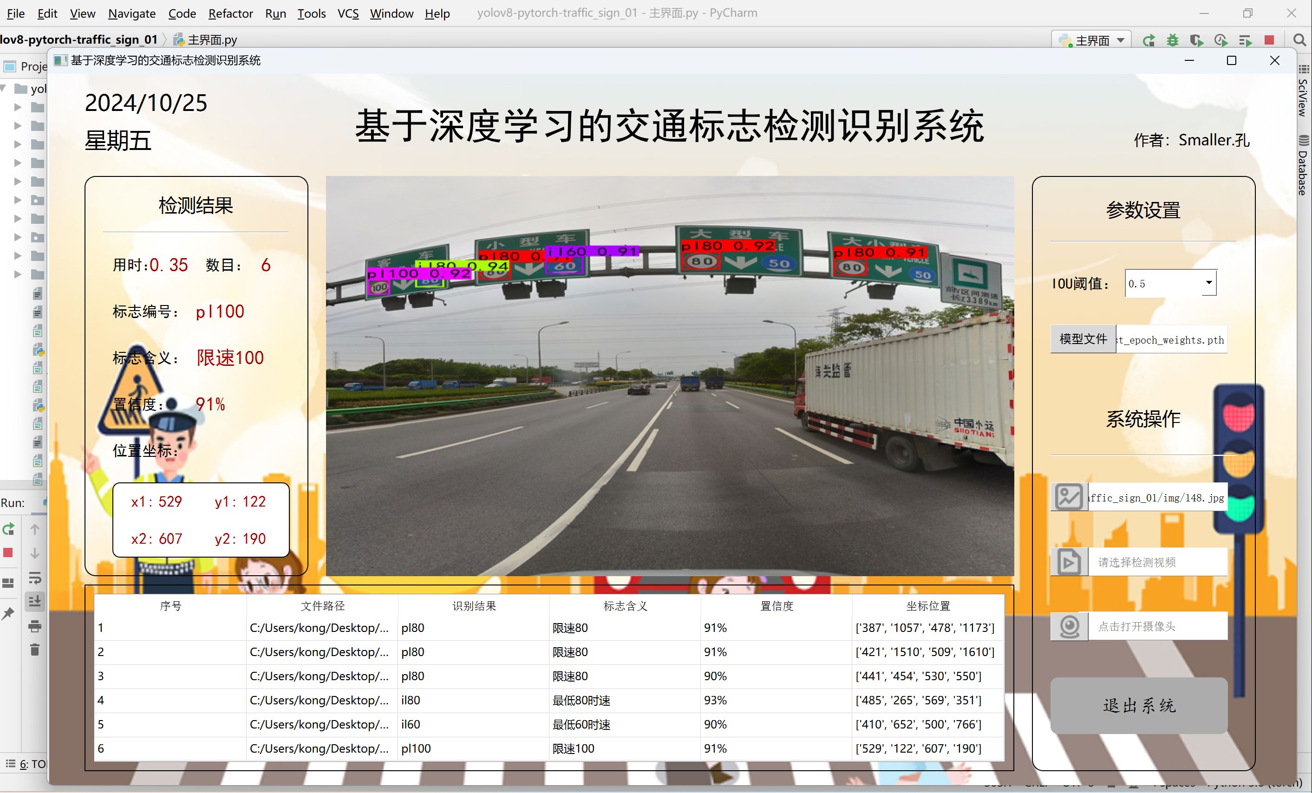Click the detected road image preview
The height and width of the screenshot is (793, 1312).
(x=670, y=376)
